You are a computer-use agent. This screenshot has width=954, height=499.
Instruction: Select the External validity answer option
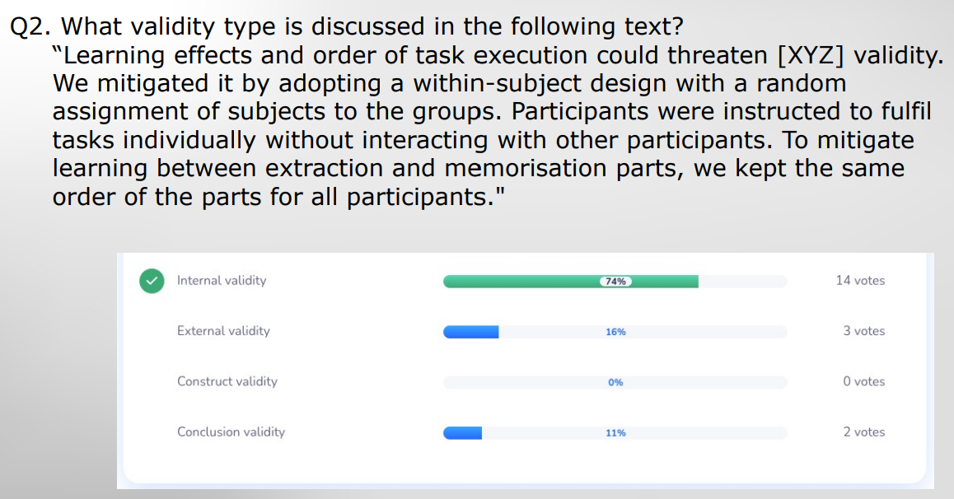(223, 331)
